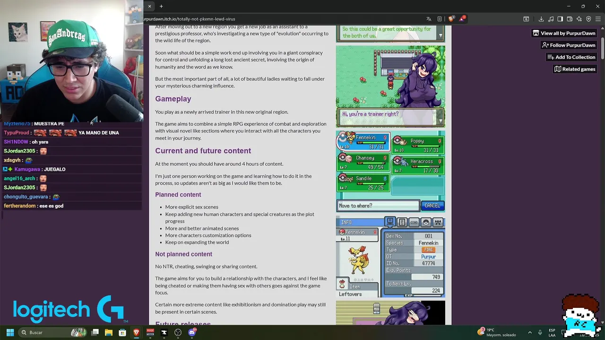Click the translate page icon in address bar
Viewport: 605px width, 340px height.
[x=429, y=19]
